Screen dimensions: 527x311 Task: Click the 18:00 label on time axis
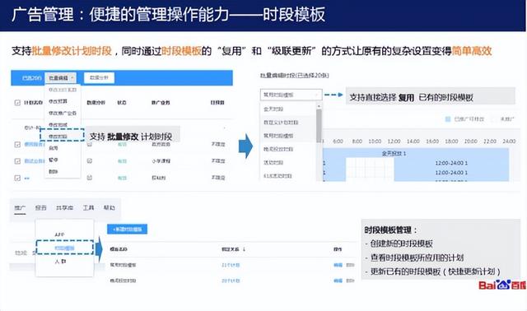[451, 142]
